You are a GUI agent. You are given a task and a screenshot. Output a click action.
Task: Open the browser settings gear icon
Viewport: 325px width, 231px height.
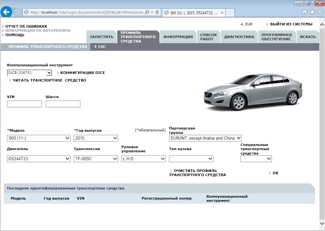[x=320, y=12]
